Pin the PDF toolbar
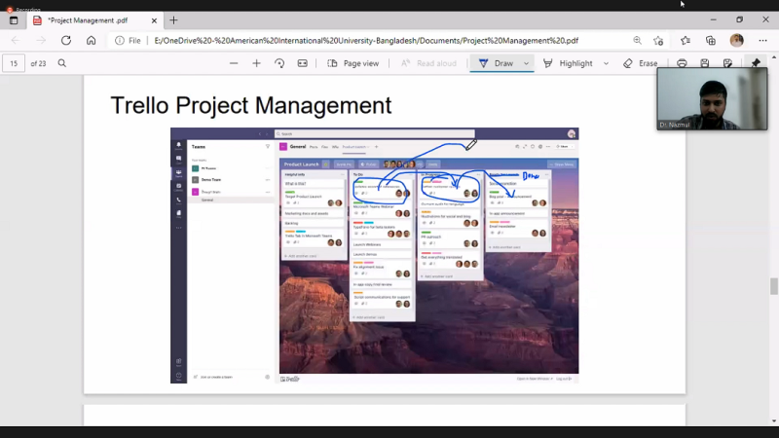This screenshot has height=438, width=779. coord(756,63)
